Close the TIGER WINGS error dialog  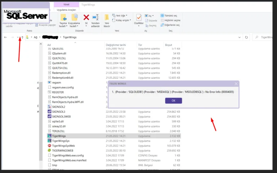236,84
